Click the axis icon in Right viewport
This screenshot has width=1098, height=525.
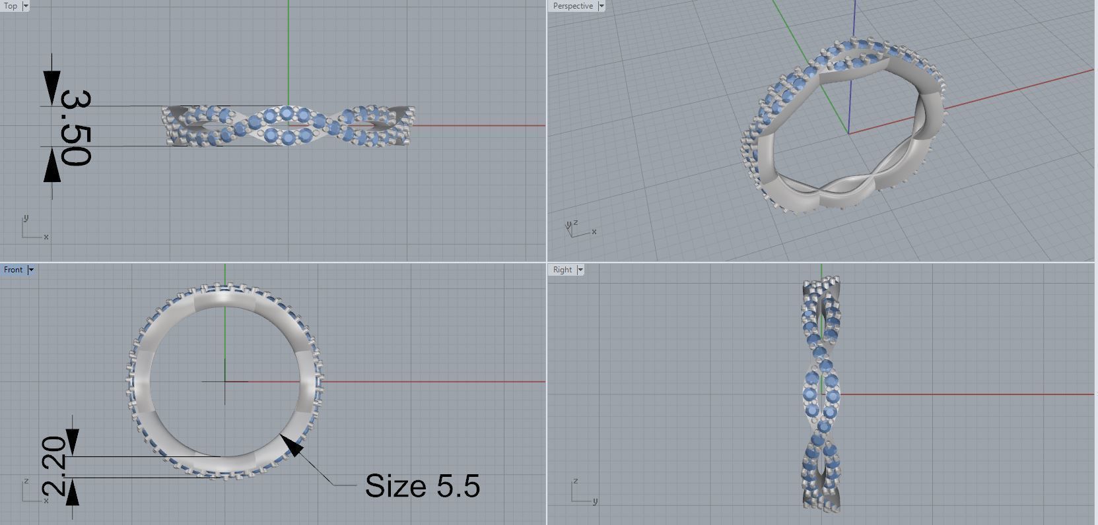tap(584, 492)
